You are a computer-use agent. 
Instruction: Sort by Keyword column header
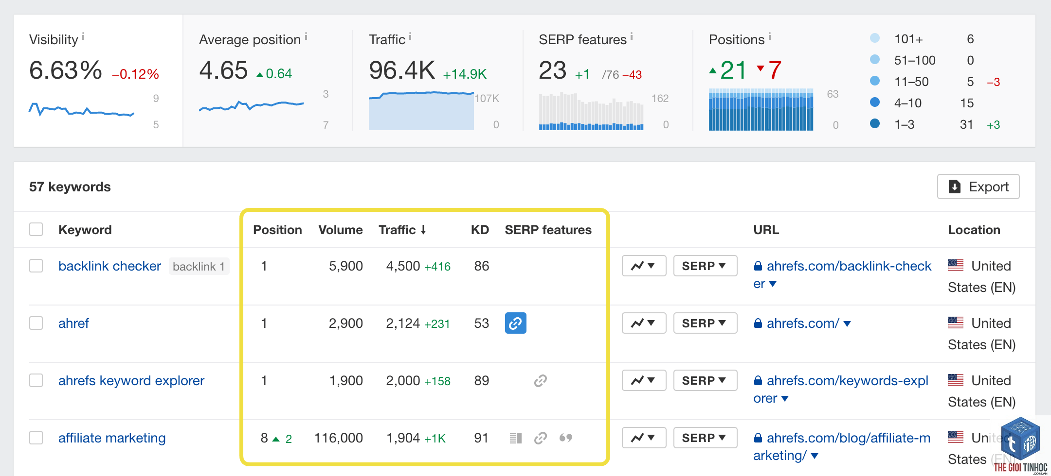[x=85, y=230]
